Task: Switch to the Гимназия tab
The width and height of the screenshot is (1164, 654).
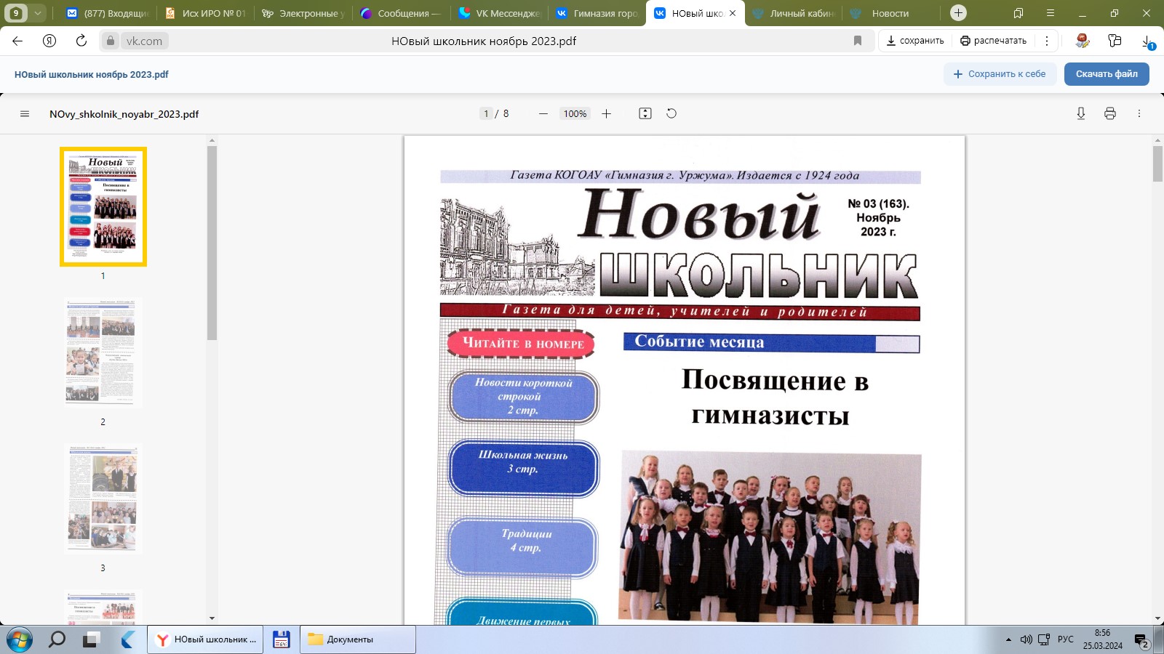Action: 597,13
